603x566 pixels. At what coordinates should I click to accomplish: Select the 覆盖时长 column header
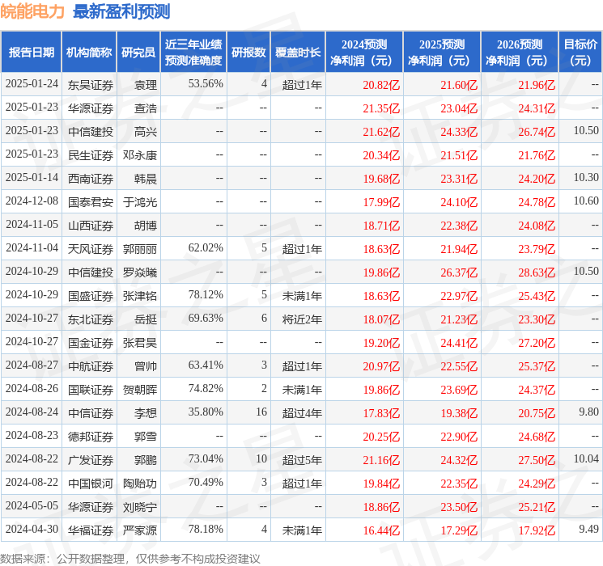click(298, 53)
